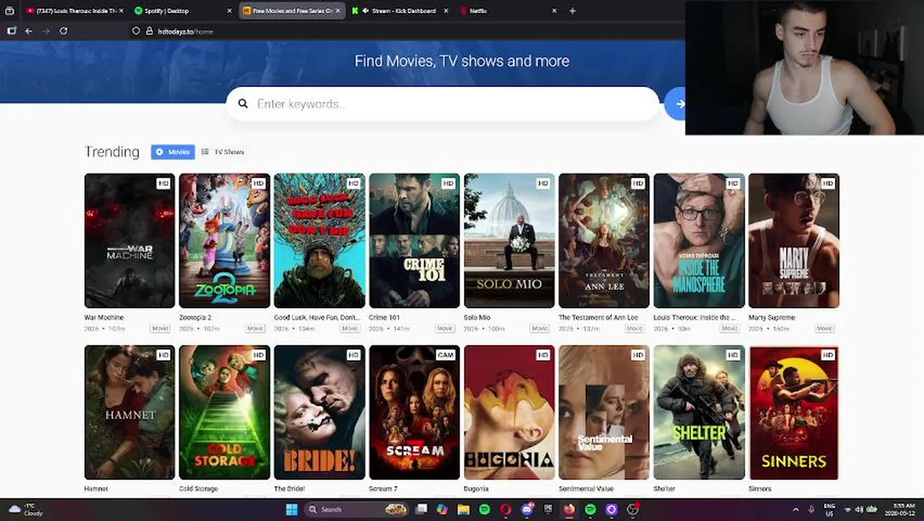Launch Copilot from the taskbar
924x521 pixels.
pyautogui.click(x=442, y=509)
